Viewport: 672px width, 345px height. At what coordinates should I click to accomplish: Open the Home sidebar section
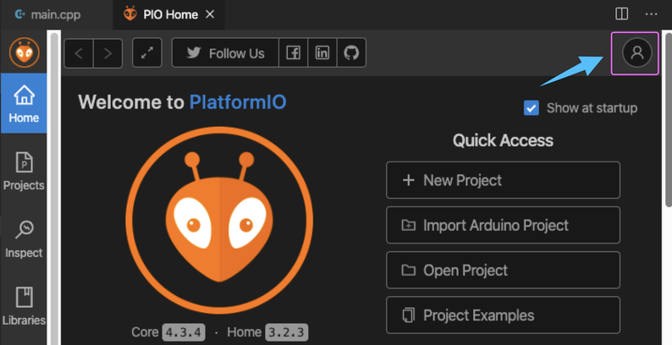24,103
